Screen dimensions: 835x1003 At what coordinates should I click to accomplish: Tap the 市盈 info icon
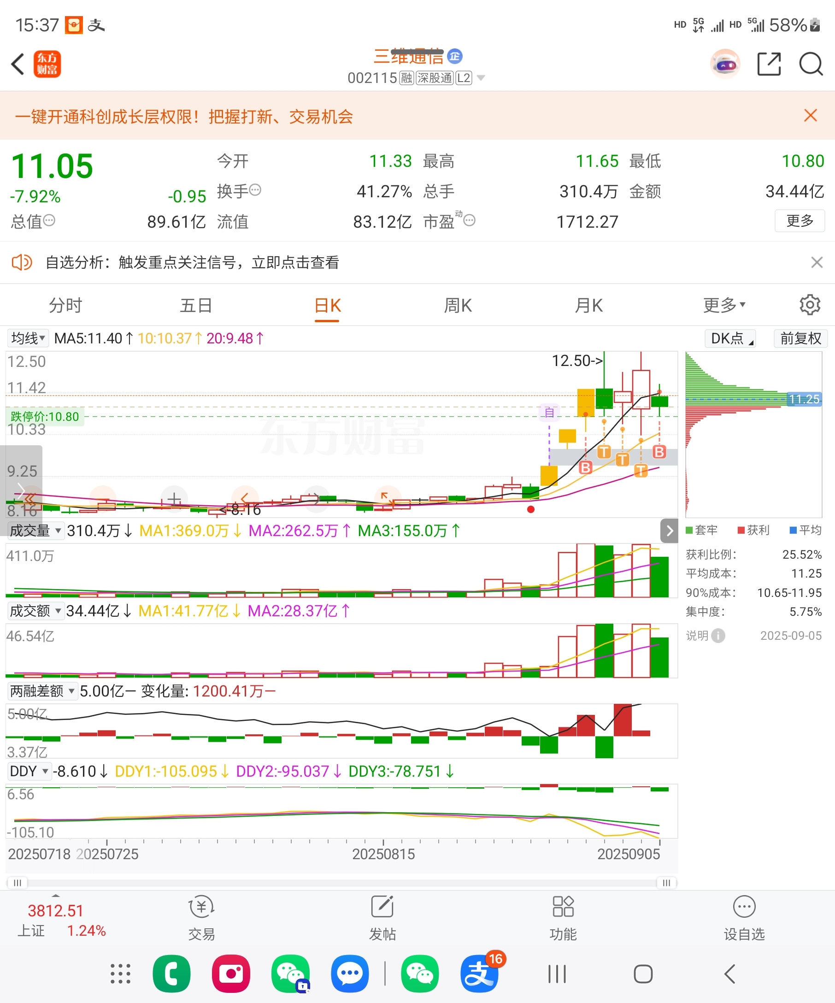tap(469, 220)
